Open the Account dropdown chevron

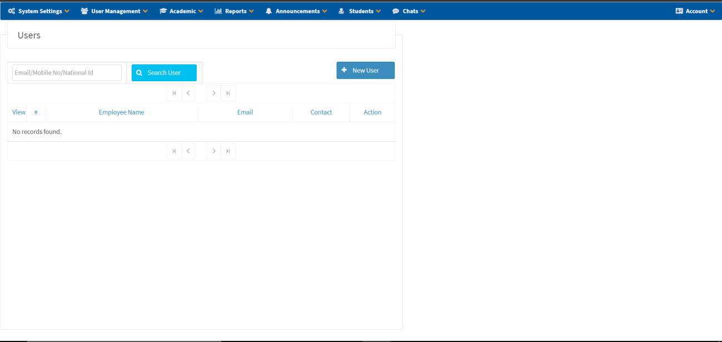point(713,11)
